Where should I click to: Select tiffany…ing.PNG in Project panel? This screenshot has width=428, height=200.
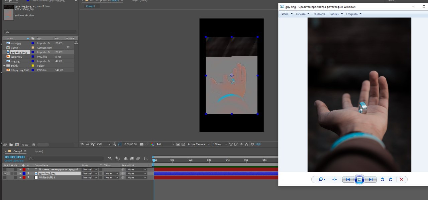pos(20,70)
